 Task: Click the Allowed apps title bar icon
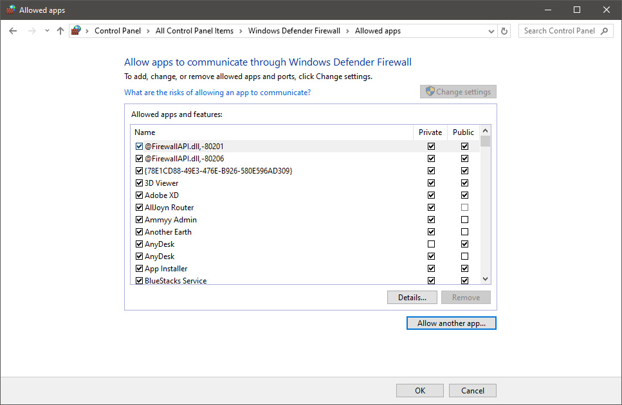11,10
